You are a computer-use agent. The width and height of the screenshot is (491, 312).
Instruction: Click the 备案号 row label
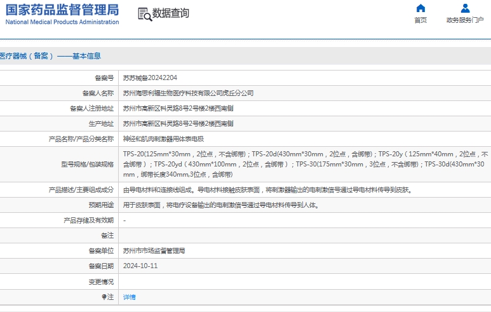[104, 78]
